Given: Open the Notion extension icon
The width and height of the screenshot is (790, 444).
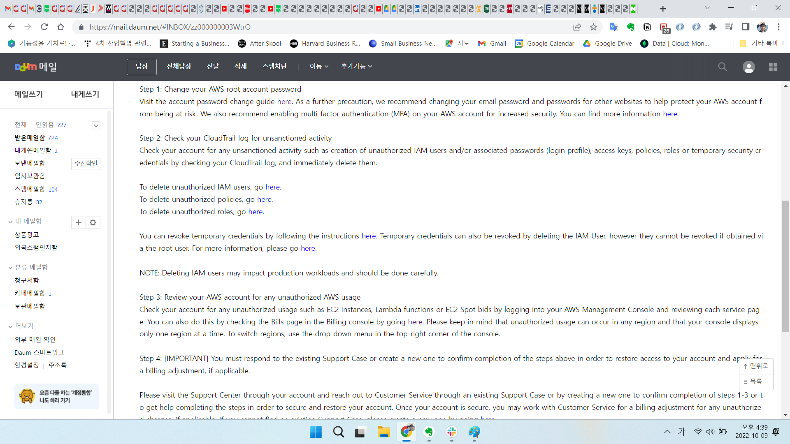Looking at the screenshot, I should (x=647, y=27).
